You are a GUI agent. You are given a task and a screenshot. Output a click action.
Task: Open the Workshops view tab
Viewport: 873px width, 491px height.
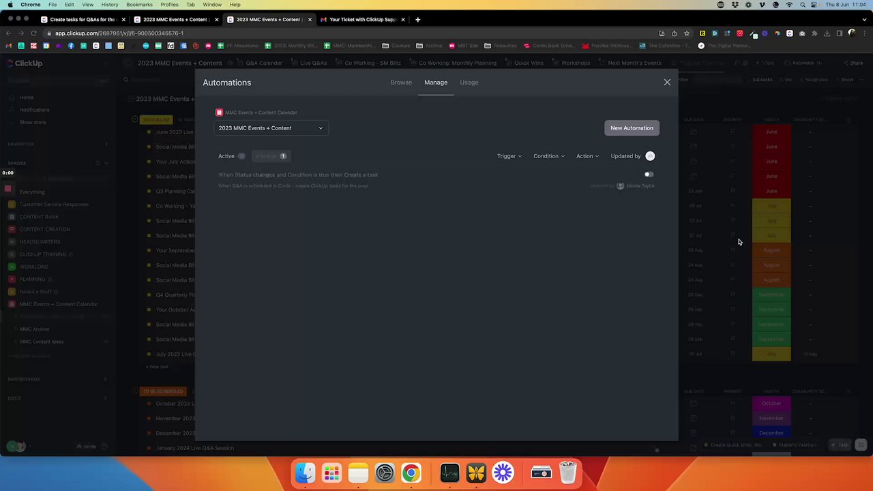tap(576, 63)
